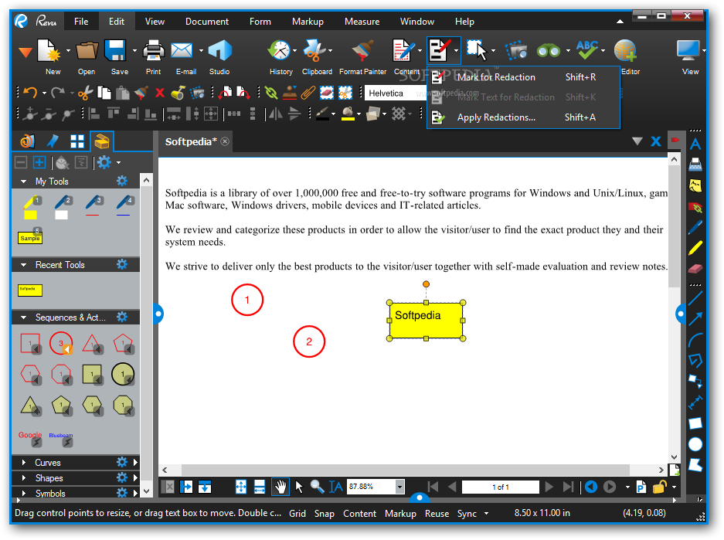Select the Format Painter tool
The height and width of the screenshot is (540, 724).
click(363, 51)
